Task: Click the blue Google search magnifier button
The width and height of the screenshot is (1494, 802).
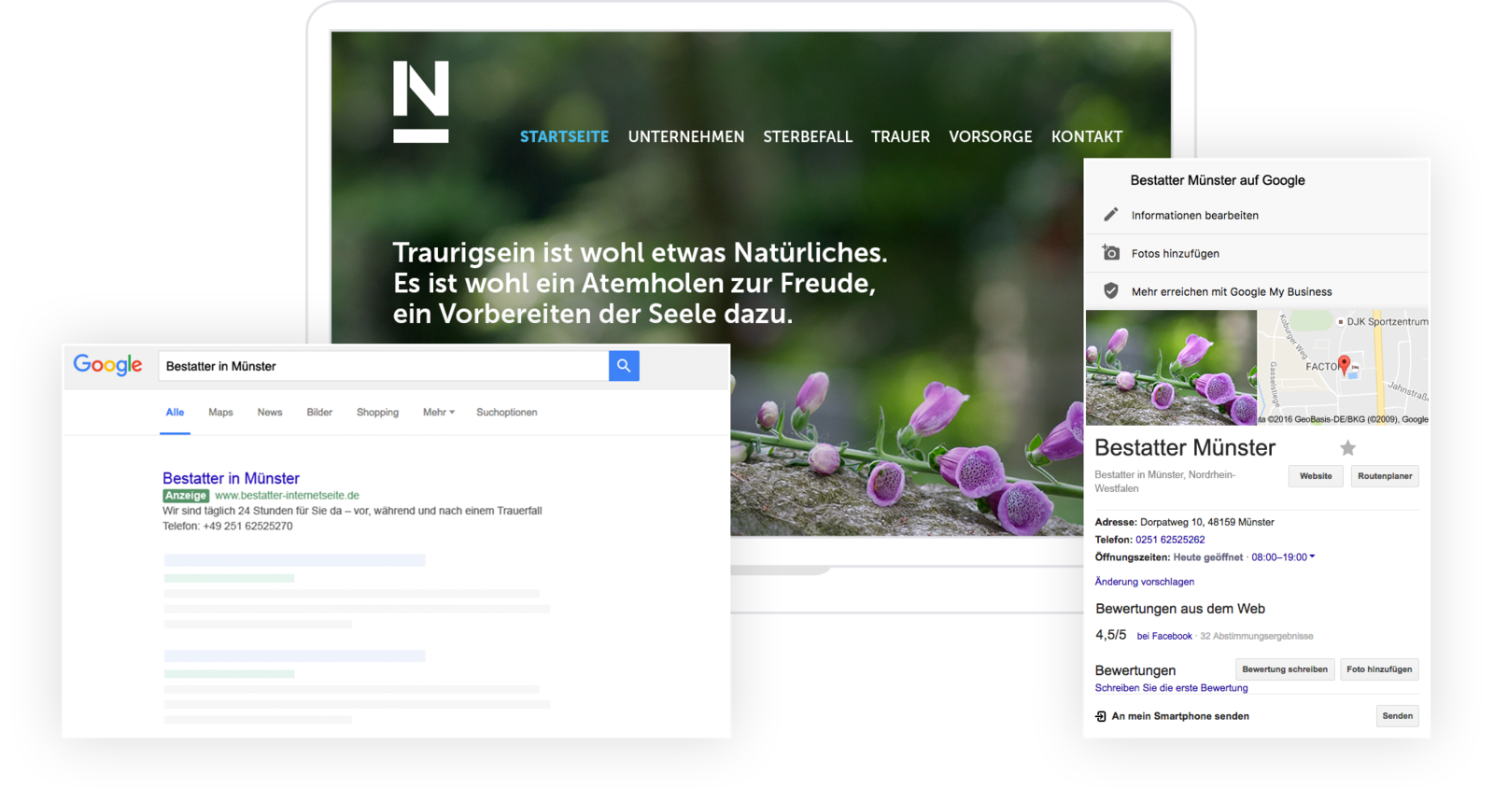Action: tap(624, 366)
